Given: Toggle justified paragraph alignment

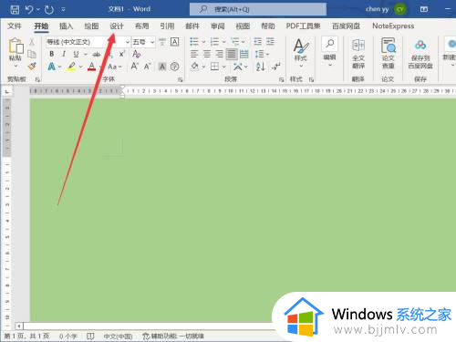Looking at the screenshot, I should click(232, 54).
